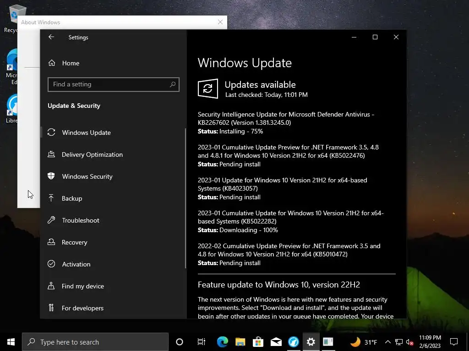Click the Delivery Optimization icon
469x351 pixels.
pyautogui.click(x=51, y=154)
